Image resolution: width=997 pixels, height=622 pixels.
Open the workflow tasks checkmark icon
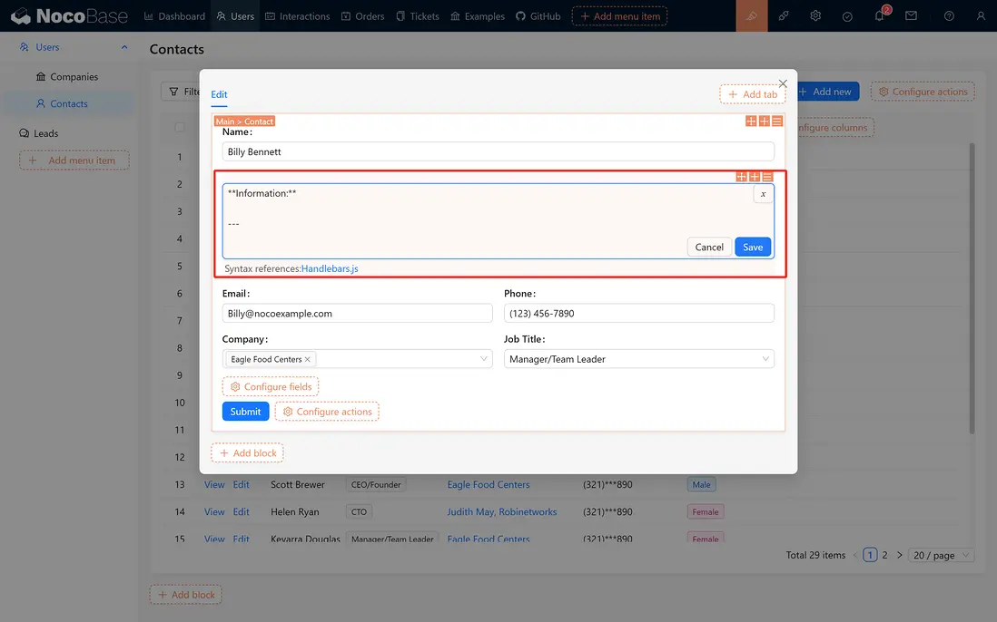[x=847, y=16]
